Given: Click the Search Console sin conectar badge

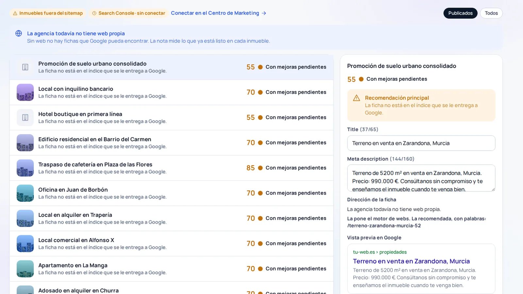Looking at the screenshot, I should 128,13.
